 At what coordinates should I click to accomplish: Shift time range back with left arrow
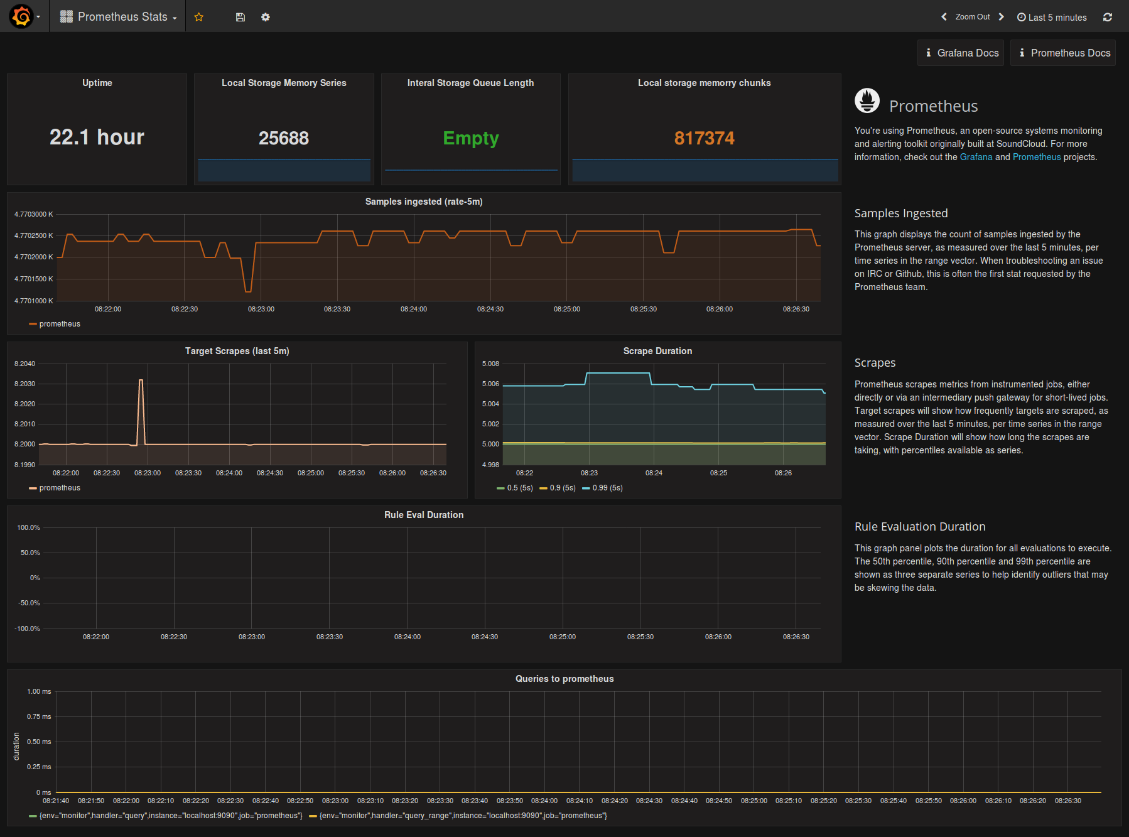click(944, 17)
